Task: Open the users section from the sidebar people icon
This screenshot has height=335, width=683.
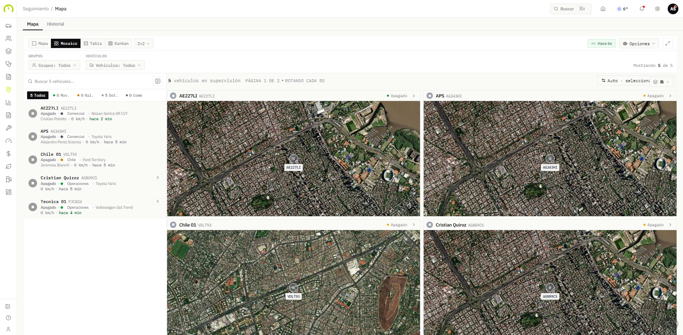Action: [x=9, y=38]
